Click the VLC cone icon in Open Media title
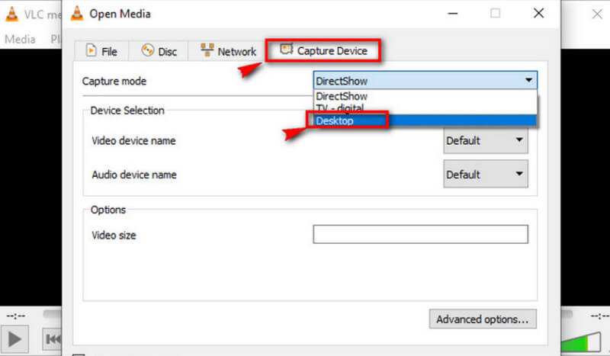Viewport: 610px width, 356px height. [77, 14]
